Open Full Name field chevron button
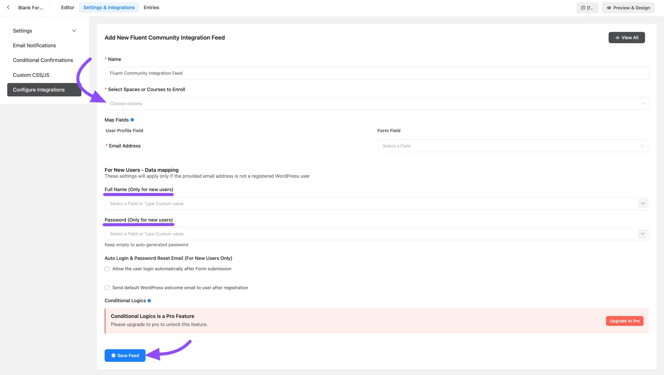664x375 pixels. pos(642,204)
